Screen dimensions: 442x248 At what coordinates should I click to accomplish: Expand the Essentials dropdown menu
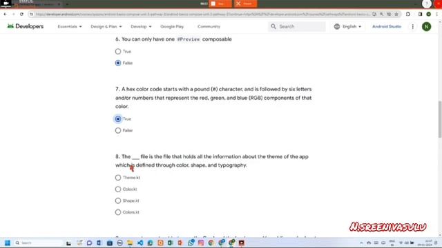(70, 26)
